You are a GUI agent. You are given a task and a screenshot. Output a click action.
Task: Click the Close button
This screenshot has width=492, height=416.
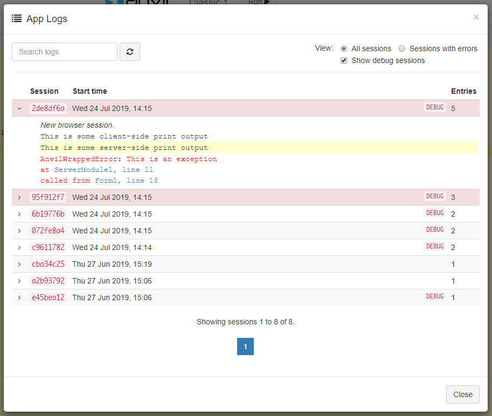click(462, 394)
